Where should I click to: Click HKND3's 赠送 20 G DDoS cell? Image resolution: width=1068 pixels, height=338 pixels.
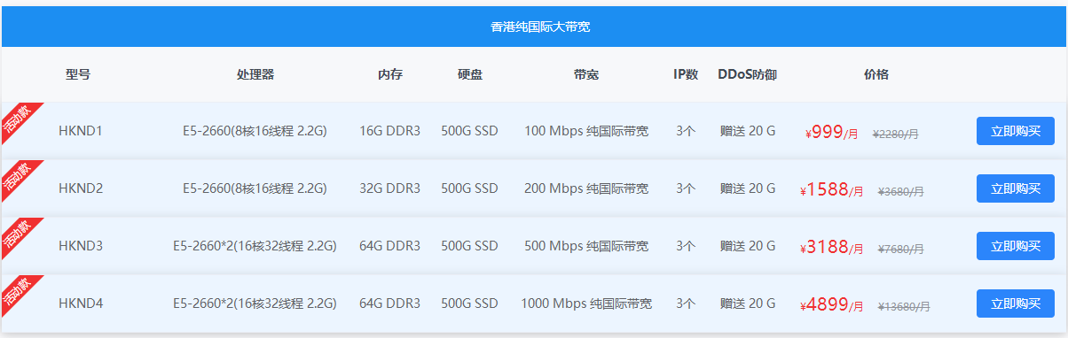click(748, 246)
